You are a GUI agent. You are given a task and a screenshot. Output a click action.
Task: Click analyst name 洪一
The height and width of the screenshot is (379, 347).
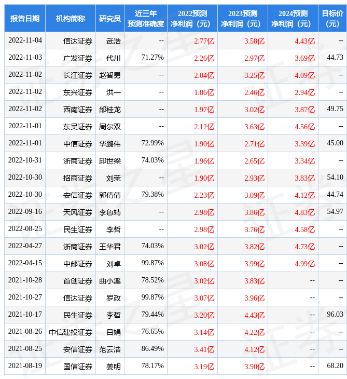coord(114,92)
